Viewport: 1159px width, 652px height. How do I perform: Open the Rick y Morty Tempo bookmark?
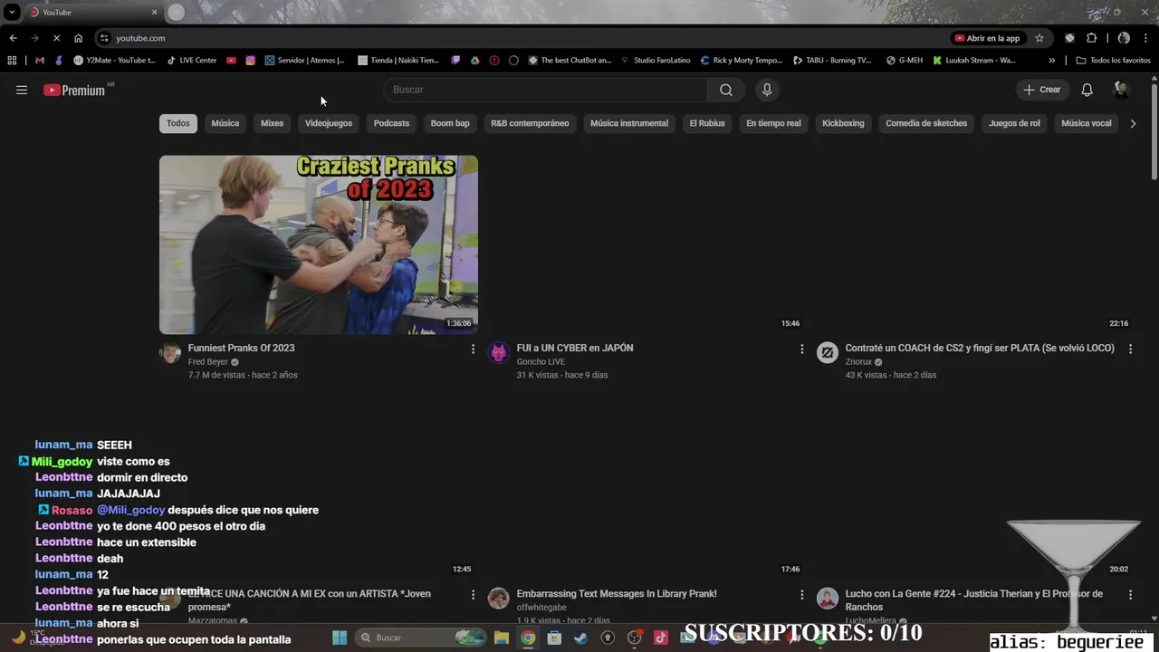coord(741,61)
